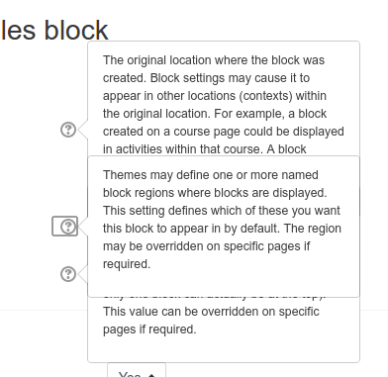This screenshot has width=388, height=377.
Task: Click the word 'required.' in the middle popover
Action: pos(127,264)
